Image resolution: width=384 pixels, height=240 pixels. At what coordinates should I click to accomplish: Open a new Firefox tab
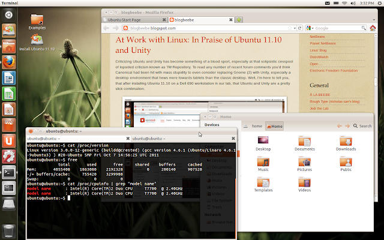[239, 20]
